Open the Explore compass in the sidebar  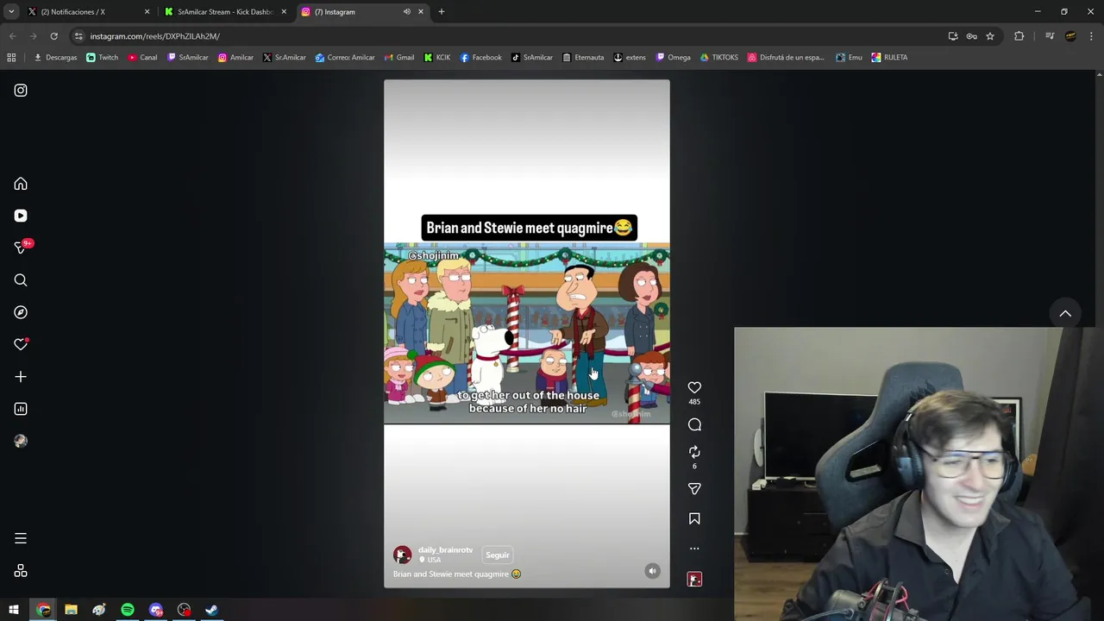[x=21, y=312]
